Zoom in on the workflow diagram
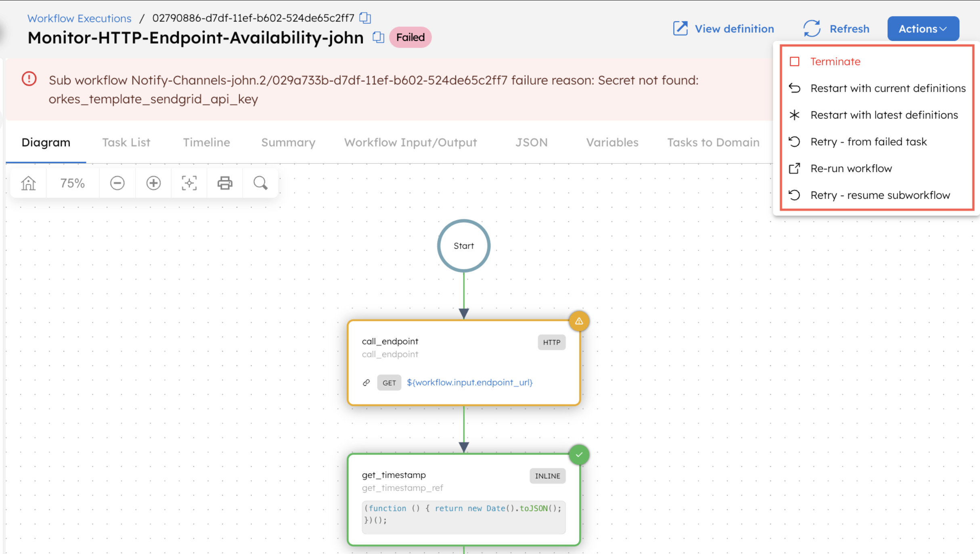The image size is (980, 554). [x=153, y=183]
